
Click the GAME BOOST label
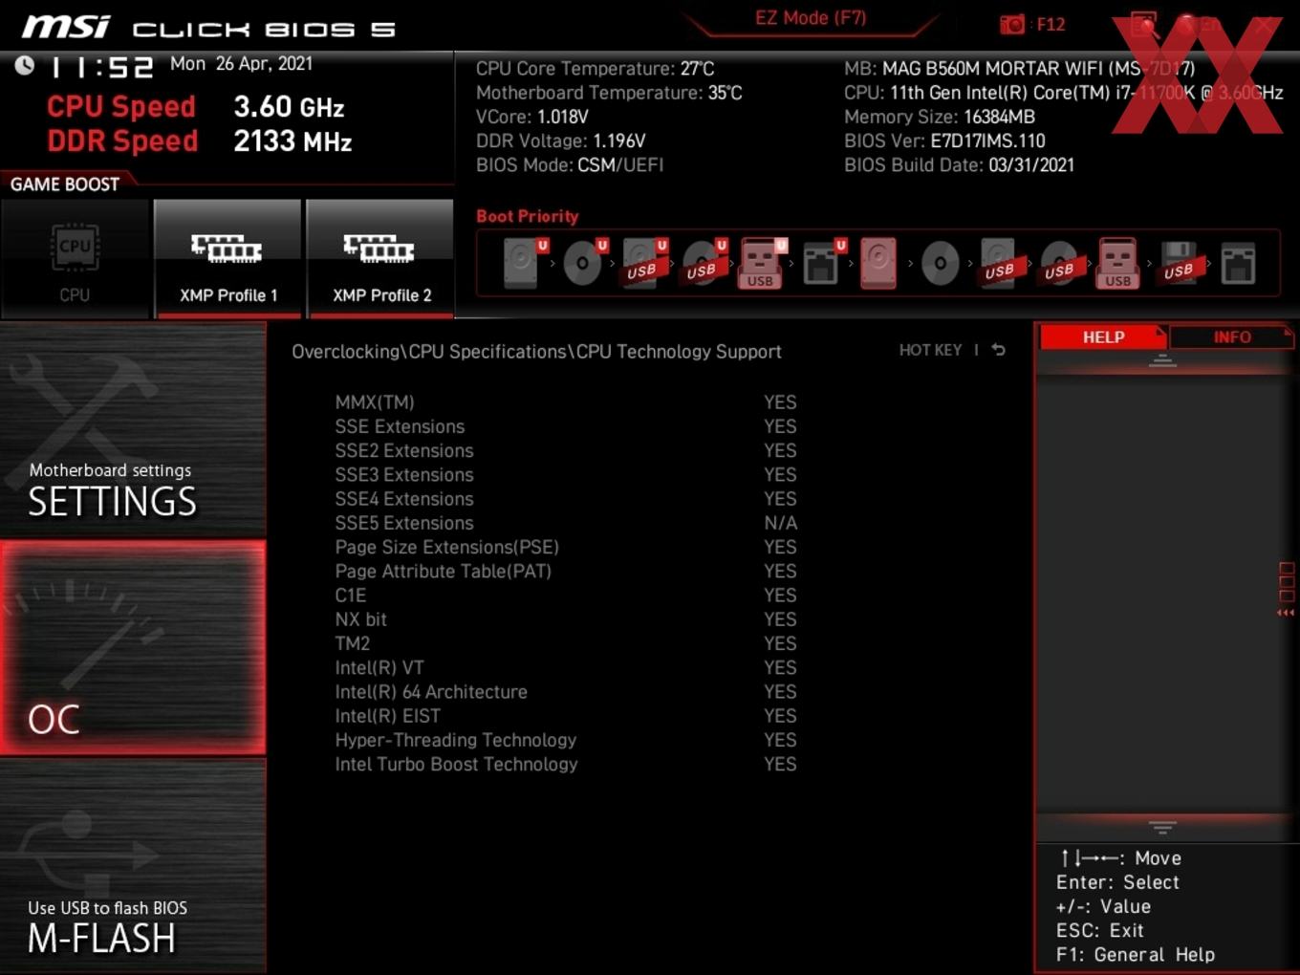point(65,184)
